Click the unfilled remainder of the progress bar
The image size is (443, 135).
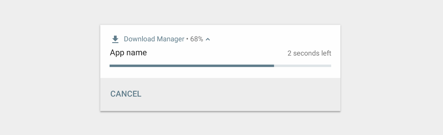click(x=303, y=66)
